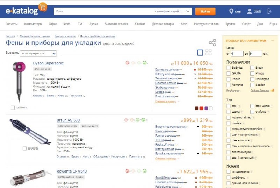The height and width of the screenshot is (188, 280).
Task: Click the logout door icon
Action: pyautogui.click(x=269, y=11)
